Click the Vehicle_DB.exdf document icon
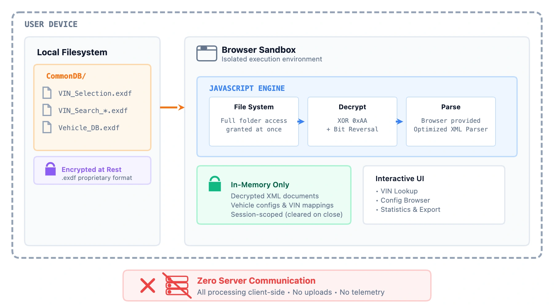554x307 pixels. [47, 127]
